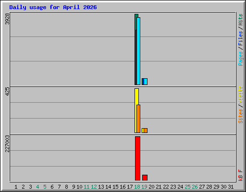The height and width of the screenshot is (192, 246).
Task: Click the small cyan Pages bar for day 19
Action: click(146, 82)
